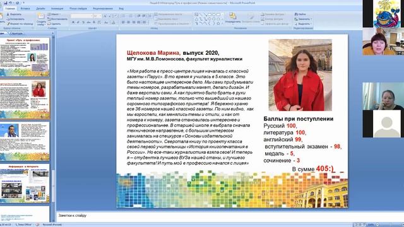Image resolution: width=404 pixels, height=227 pixels.
Task: Toggle bold formatting
Action: click(x=73, y=23)
